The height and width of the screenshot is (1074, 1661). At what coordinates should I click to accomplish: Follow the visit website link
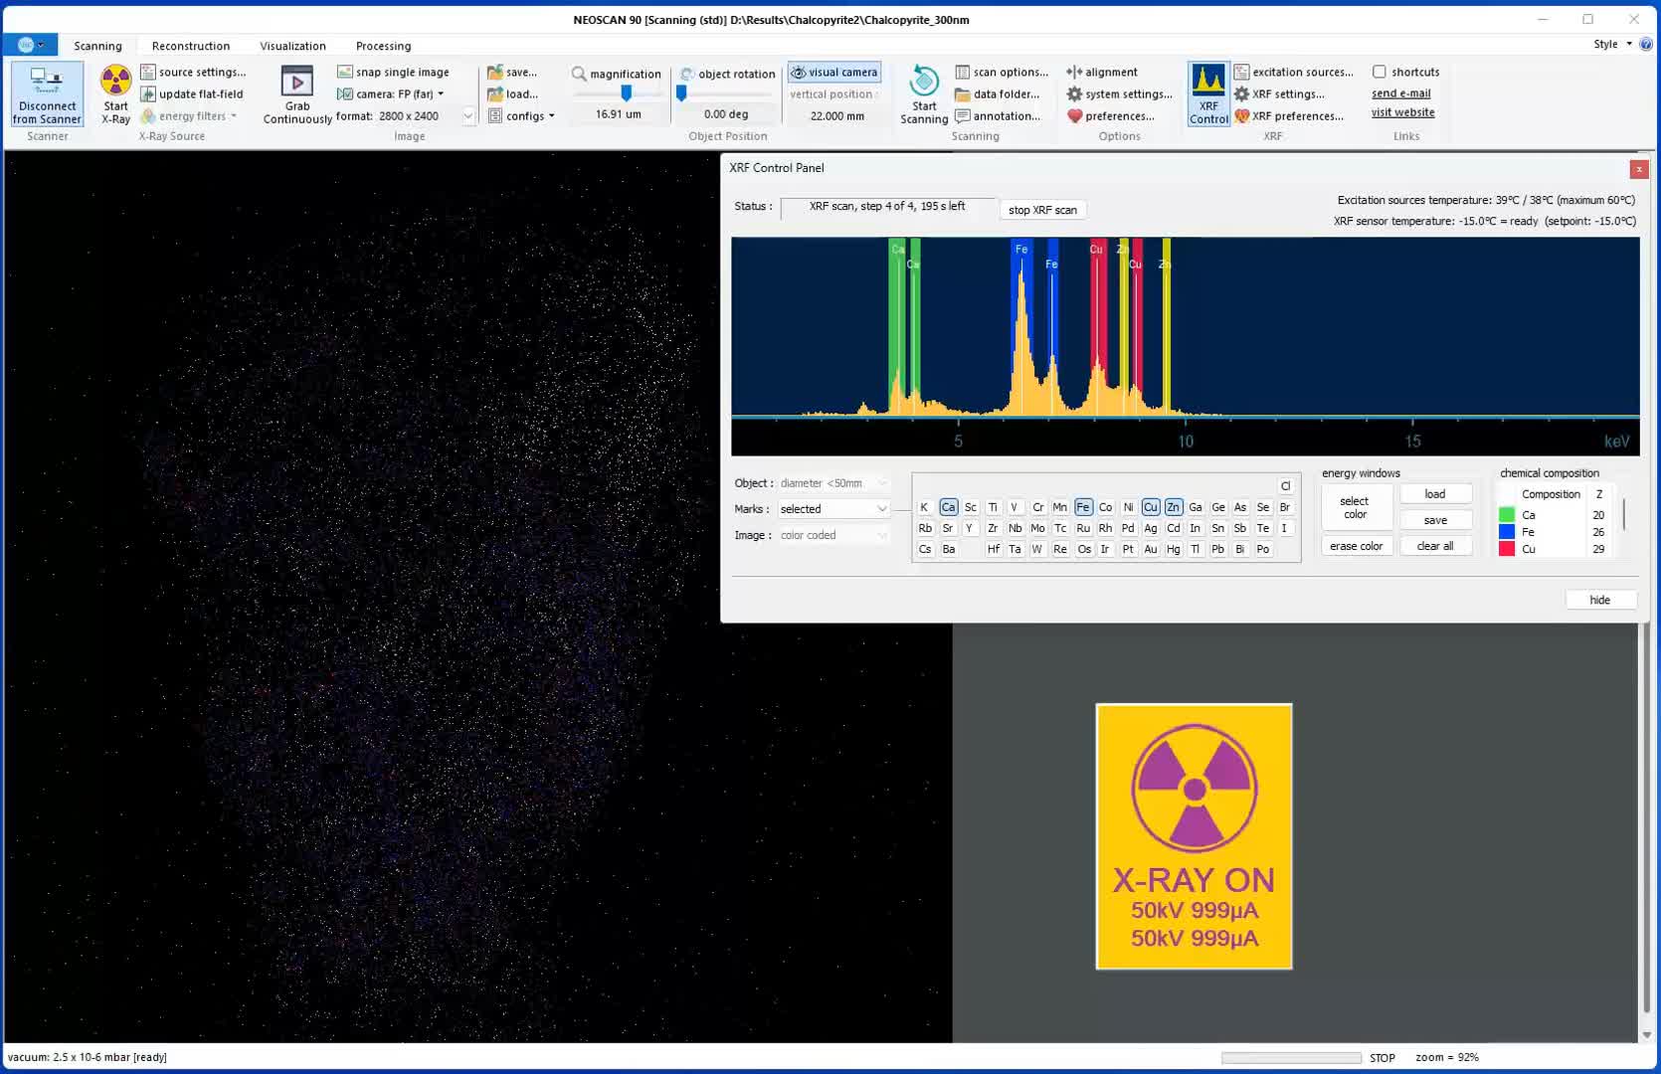click(x=1402, y=112)
